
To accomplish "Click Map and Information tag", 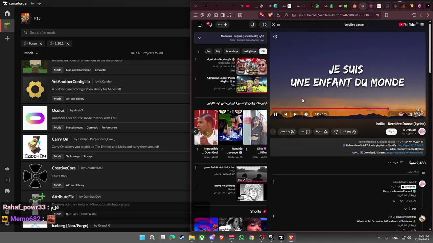I will tap(78, 70).
